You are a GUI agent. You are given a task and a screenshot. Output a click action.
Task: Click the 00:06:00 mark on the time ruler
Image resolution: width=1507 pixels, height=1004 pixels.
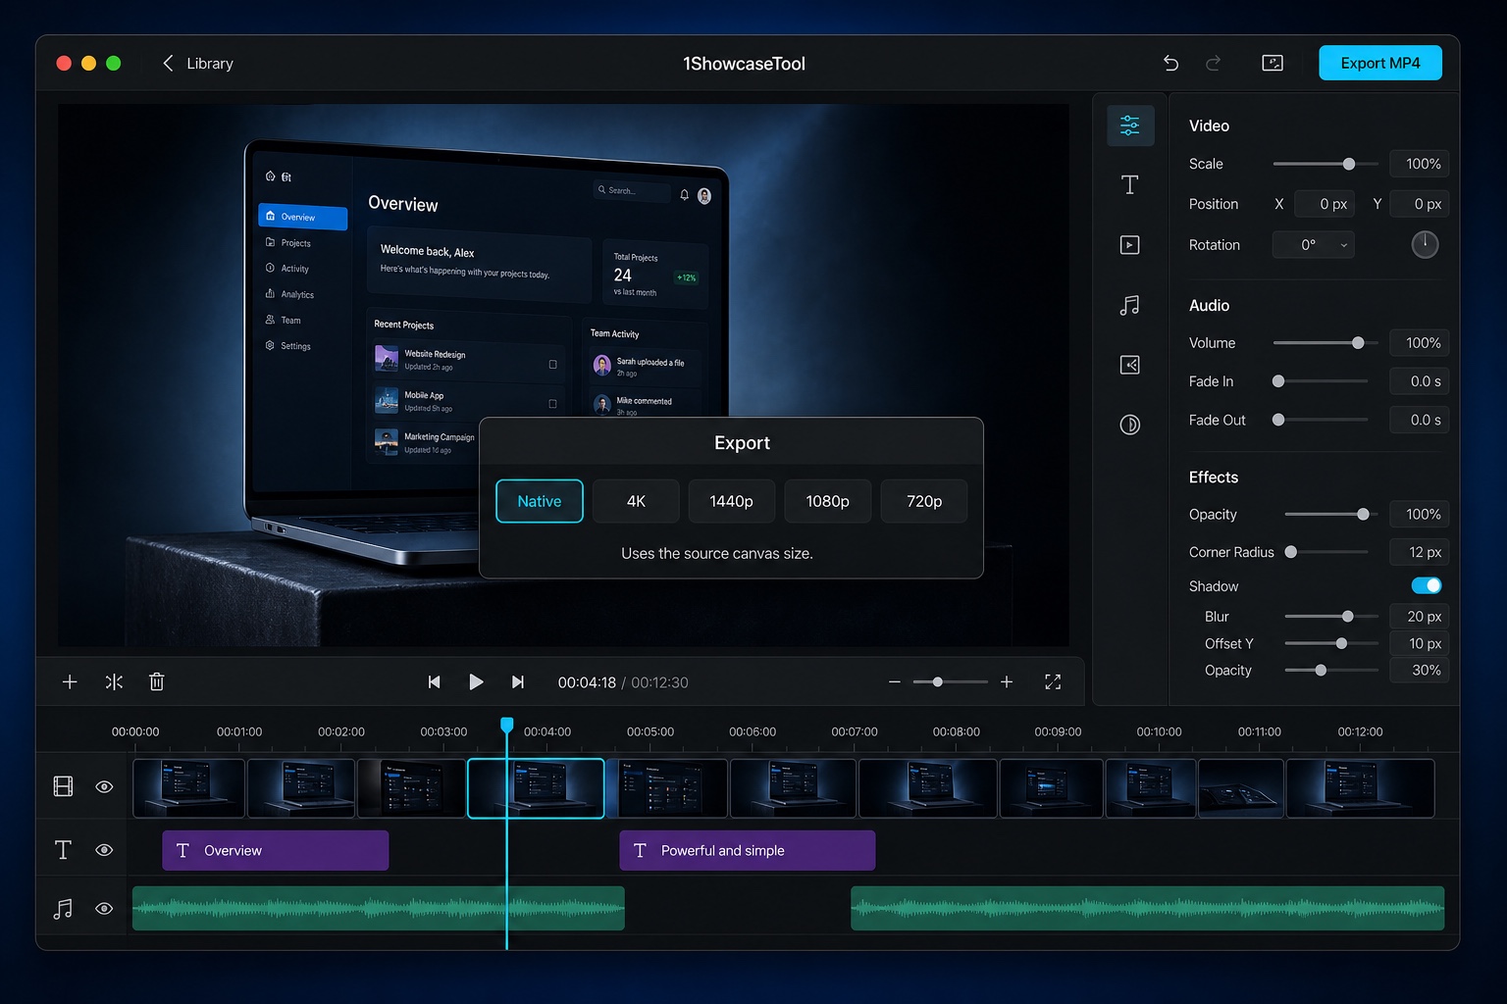tap(753, 731)
